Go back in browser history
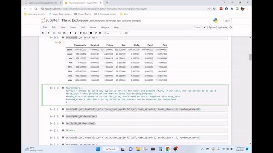Image resolution: width=273 pixels, height=153 pixels. coord(25,8)
